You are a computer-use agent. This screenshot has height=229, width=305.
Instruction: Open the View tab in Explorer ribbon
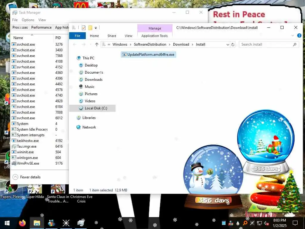point(128,36)
